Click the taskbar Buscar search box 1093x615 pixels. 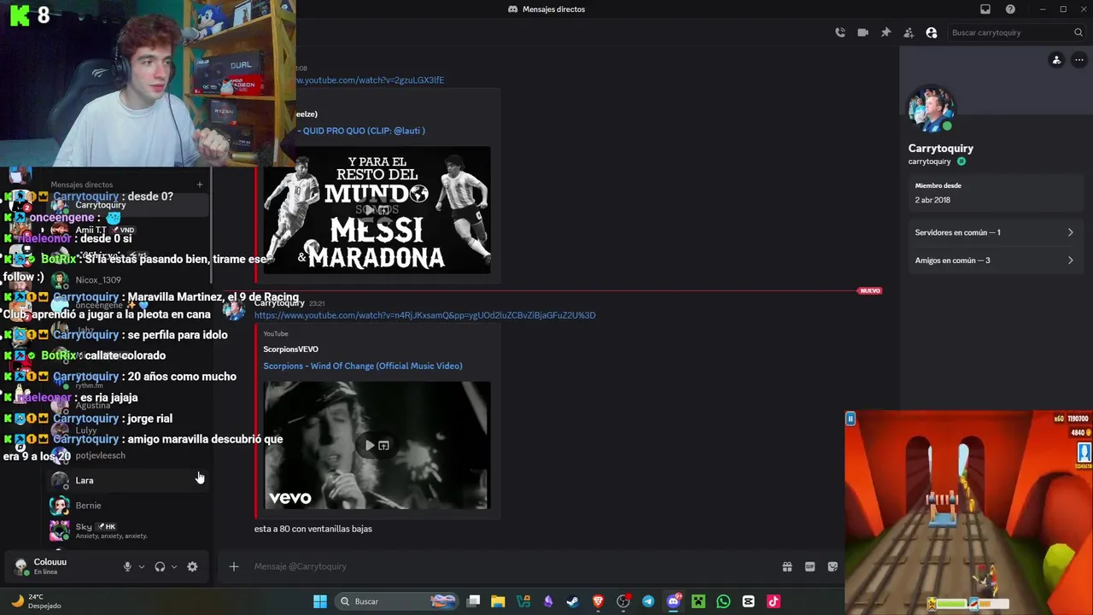397,601
